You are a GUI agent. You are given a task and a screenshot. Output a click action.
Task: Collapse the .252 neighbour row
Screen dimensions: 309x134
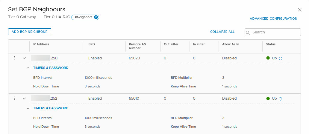24,98
